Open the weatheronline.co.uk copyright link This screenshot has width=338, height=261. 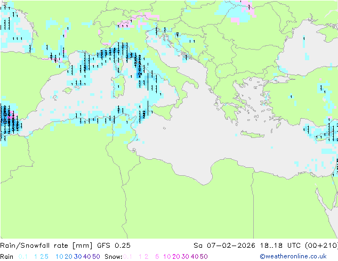pyautogui.click(x=293, y=256)
